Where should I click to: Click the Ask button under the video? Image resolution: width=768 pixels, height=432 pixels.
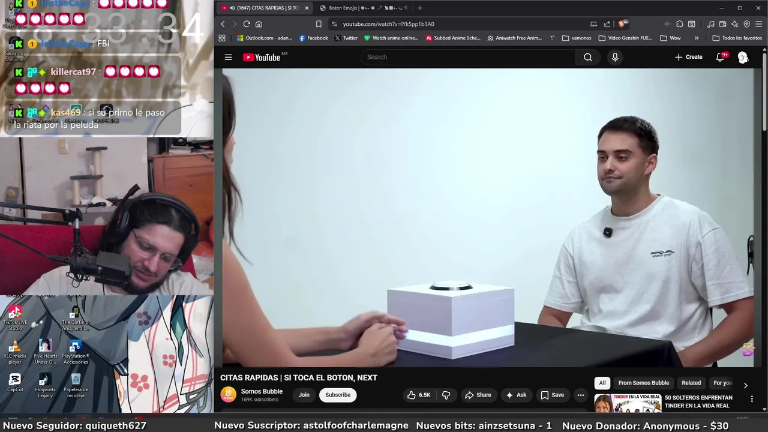[515, 395]
